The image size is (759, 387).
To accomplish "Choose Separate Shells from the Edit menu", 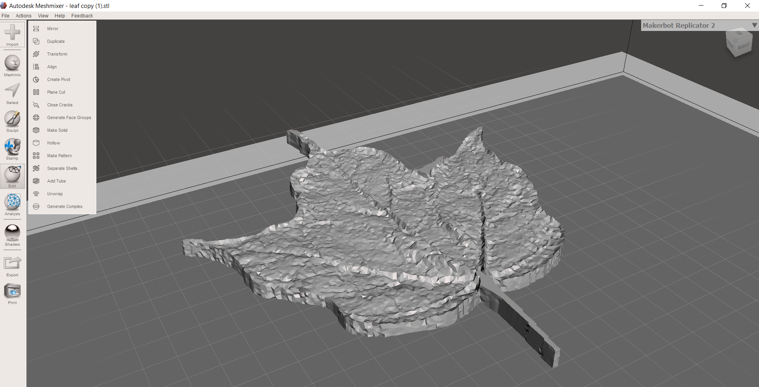I will (x=61, y=168).
